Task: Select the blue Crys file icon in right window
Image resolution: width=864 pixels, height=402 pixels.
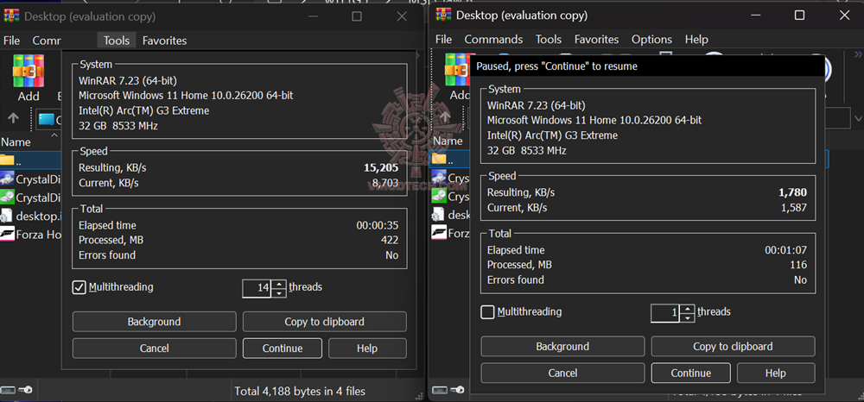Action: tap(439, 178)
